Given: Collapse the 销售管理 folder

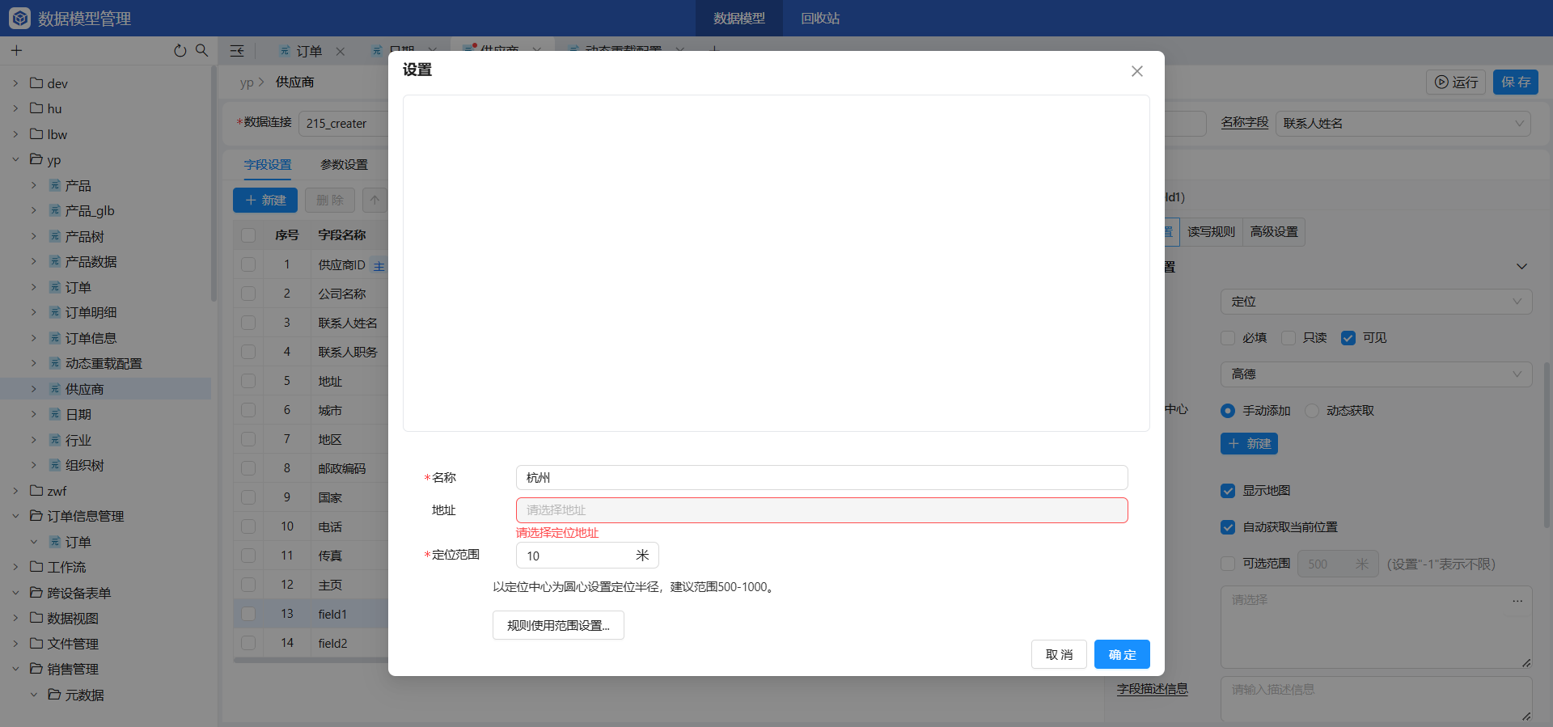Looking at the screenshot, I should tap(15, 669).
